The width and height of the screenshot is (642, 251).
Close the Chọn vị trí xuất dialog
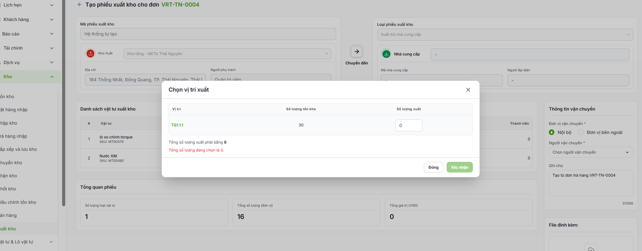point(468,90)
